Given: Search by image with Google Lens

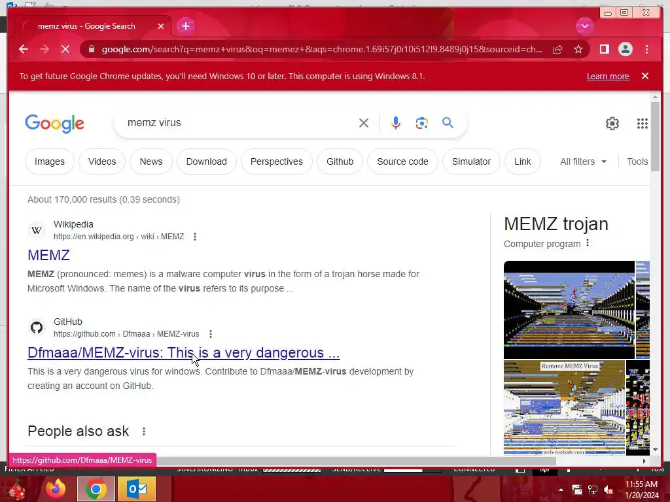Looking at the screenshot, I should click(x=422, y=123).
